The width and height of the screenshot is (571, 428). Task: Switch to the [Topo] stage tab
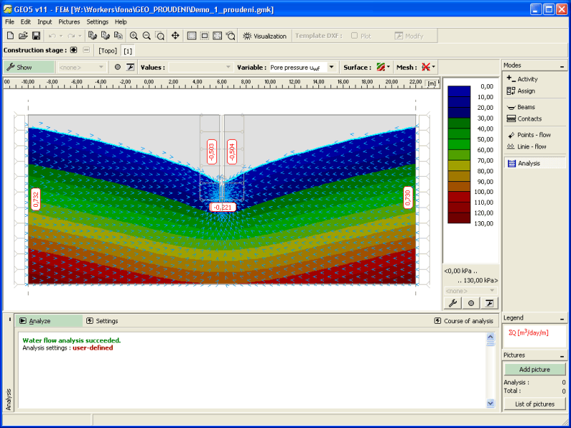click(x=108, y=51)
